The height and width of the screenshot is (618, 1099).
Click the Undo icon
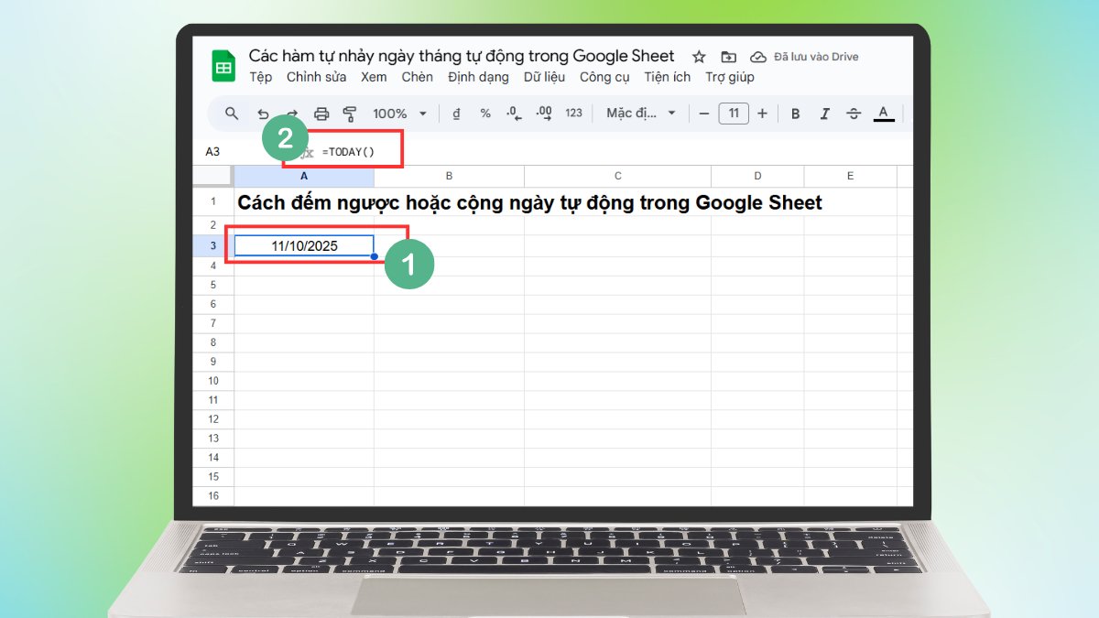click(x=263, y=113)
